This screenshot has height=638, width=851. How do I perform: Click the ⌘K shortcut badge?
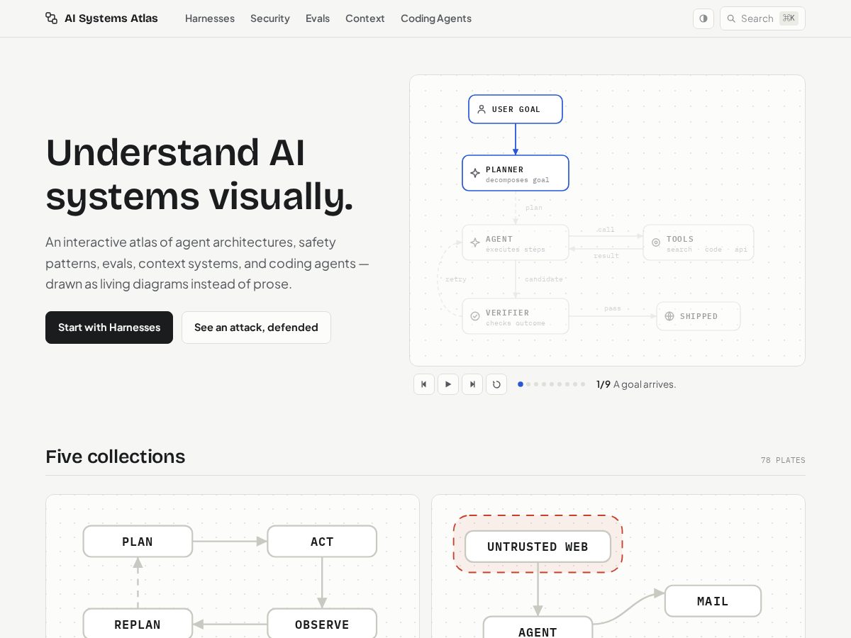pos(789,18)
